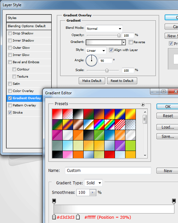Select the red-to-white gradient preset
178x223 pixels.
[57, 114]
